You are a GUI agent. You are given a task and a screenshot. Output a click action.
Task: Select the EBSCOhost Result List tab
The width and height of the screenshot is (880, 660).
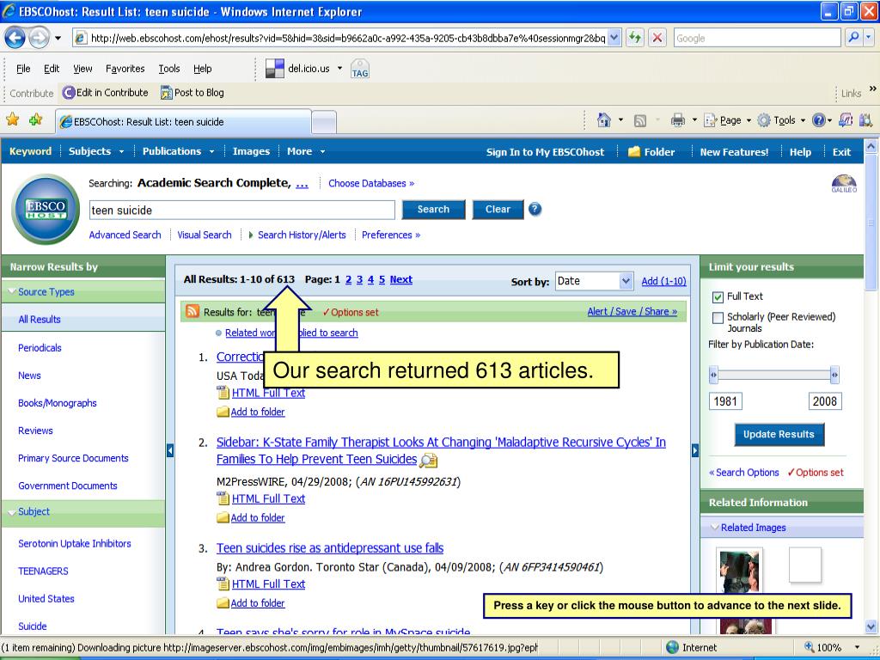(183, 122)
